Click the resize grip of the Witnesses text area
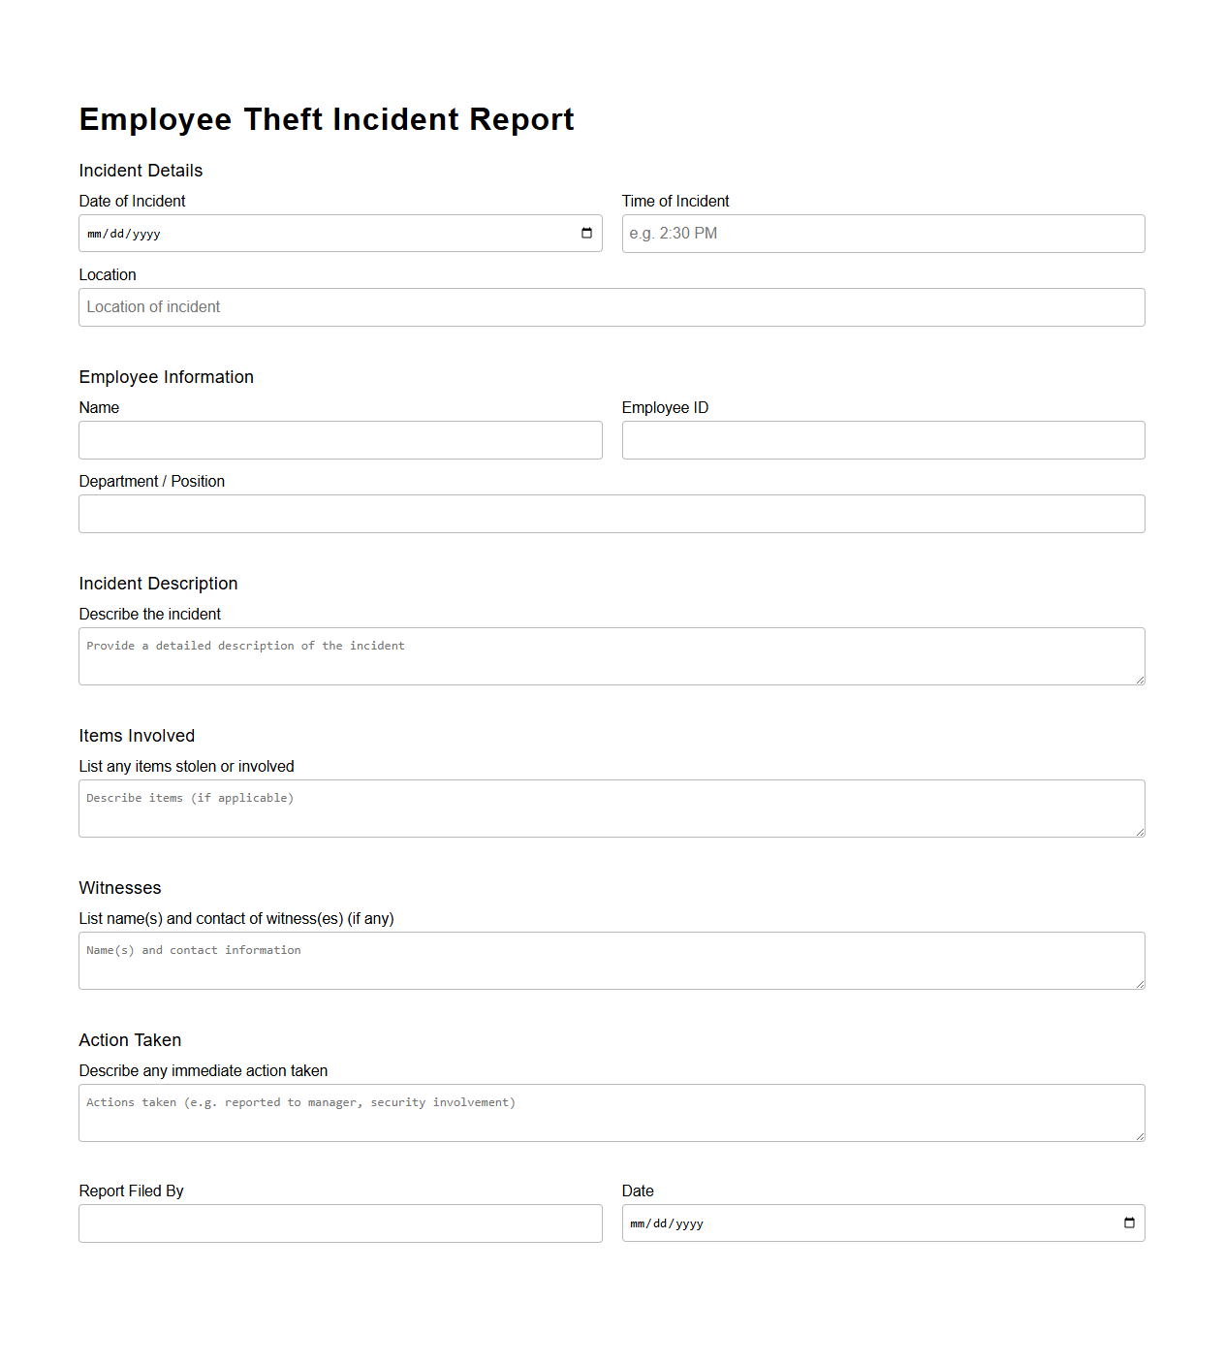 click(x=1140, y=985)
